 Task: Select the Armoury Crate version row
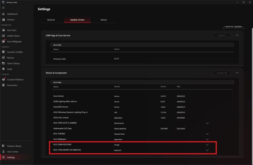(142, 59)
